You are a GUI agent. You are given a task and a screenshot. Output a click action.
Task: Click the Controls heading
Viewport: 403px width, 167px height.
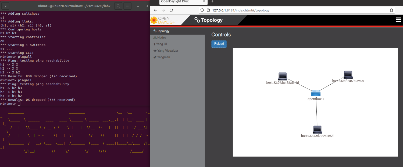click(221, 35)
